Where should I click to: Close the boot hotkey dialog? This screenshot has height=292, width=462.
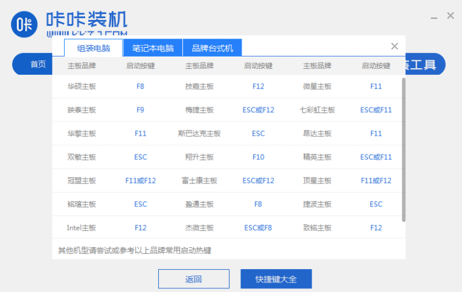tap(394, 46)
